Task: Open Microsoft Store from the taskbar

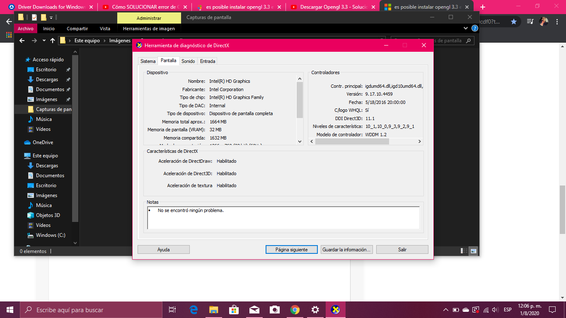Action: tap(234, 310)
